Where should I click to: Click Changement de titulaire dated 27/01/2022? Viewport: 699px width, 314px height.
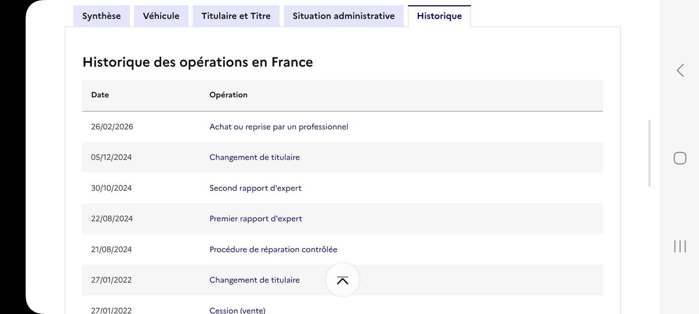tap(255, 280)
